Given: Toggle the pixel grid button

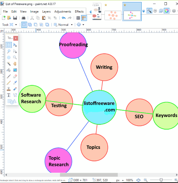Looking at the screenshot, I should tap(78, 18).
